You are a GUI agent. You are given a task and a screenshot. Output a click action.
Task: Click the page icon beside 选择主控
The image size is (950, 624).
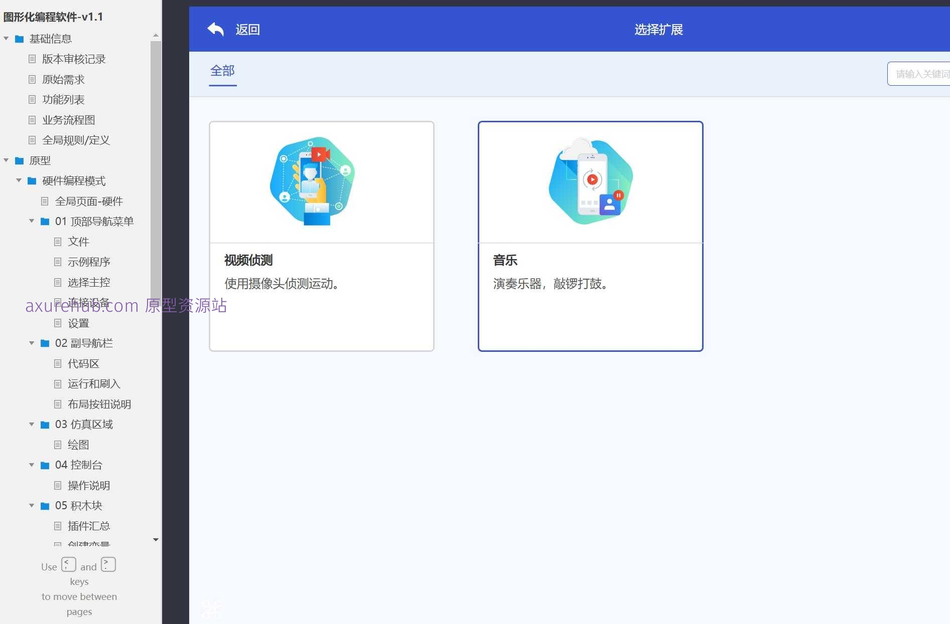58,282
